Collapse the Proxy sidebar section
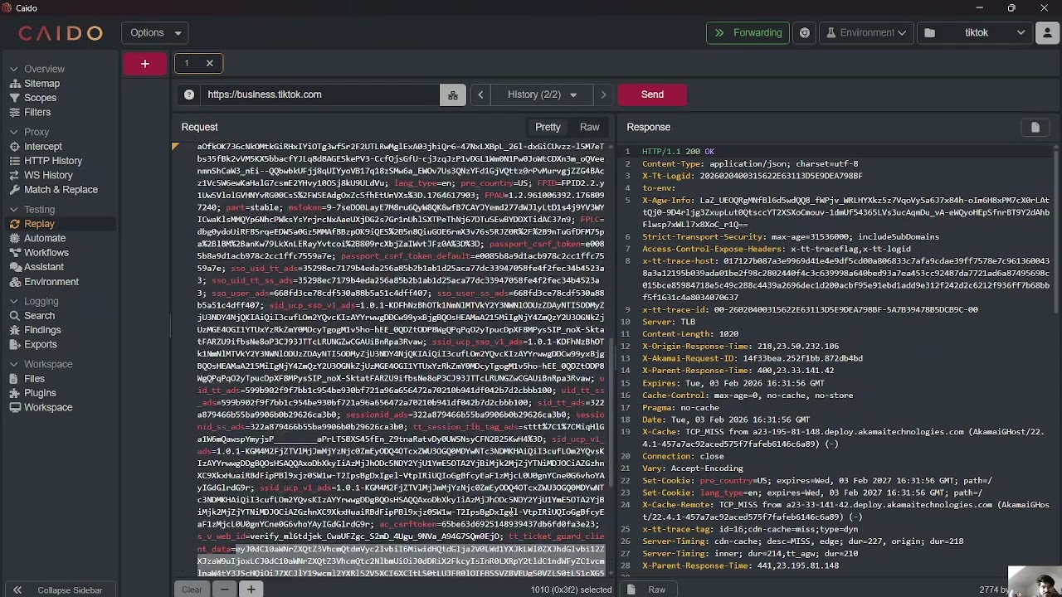Viewport: 1062px width, 597px height. pyautogui.click(x=14, y=132)
